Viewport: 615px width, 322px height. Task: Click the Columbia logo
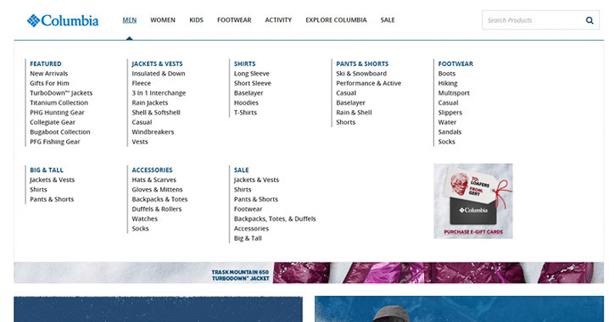[x=63, y=21]
